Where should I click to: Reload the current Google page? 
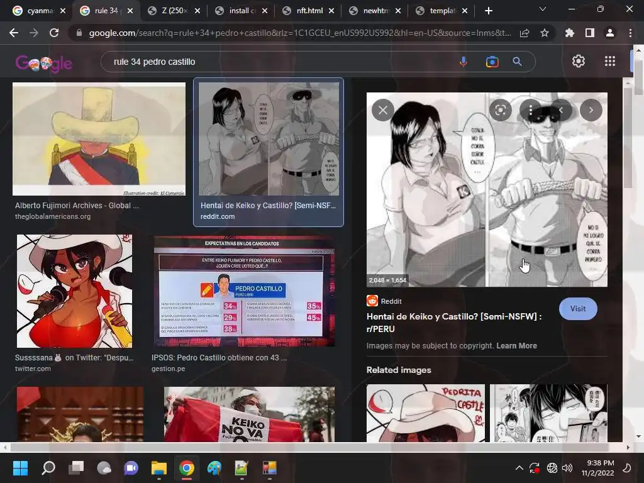coord(54,33)
